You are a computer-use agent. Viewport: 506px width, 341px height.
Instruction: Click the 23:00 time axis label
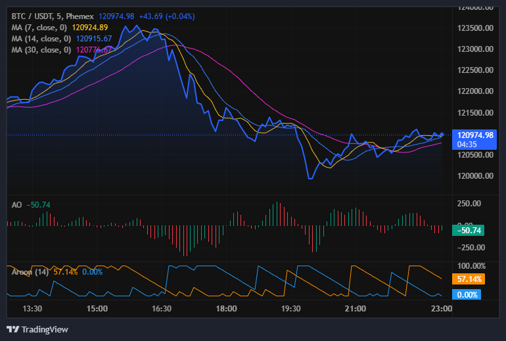pos(441,309)
